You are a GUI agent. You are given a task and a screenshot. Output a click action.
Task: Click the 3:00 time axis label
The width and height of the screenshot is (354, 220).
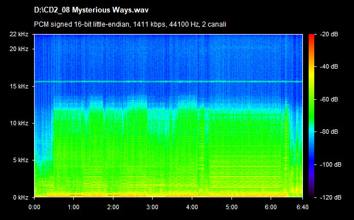point(153,207)
